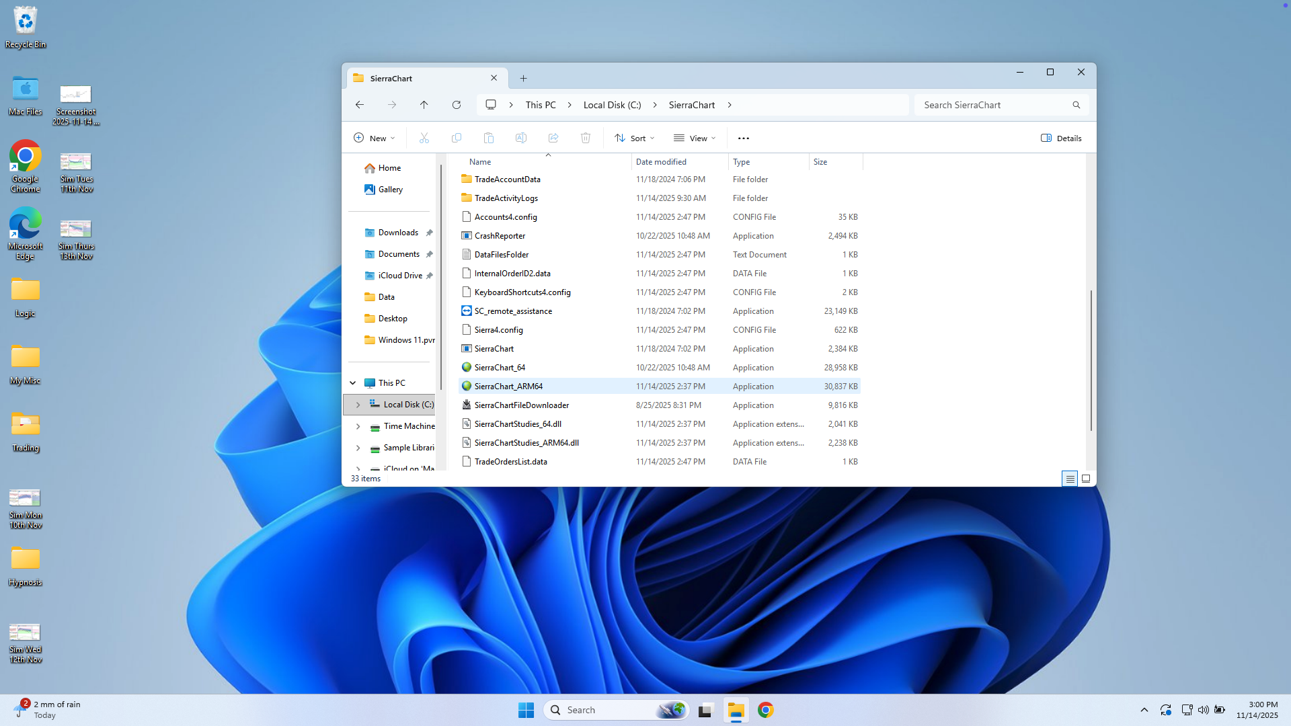
Task: Open the SierraChart_ARM64 application file
Action: coord(508,387)
